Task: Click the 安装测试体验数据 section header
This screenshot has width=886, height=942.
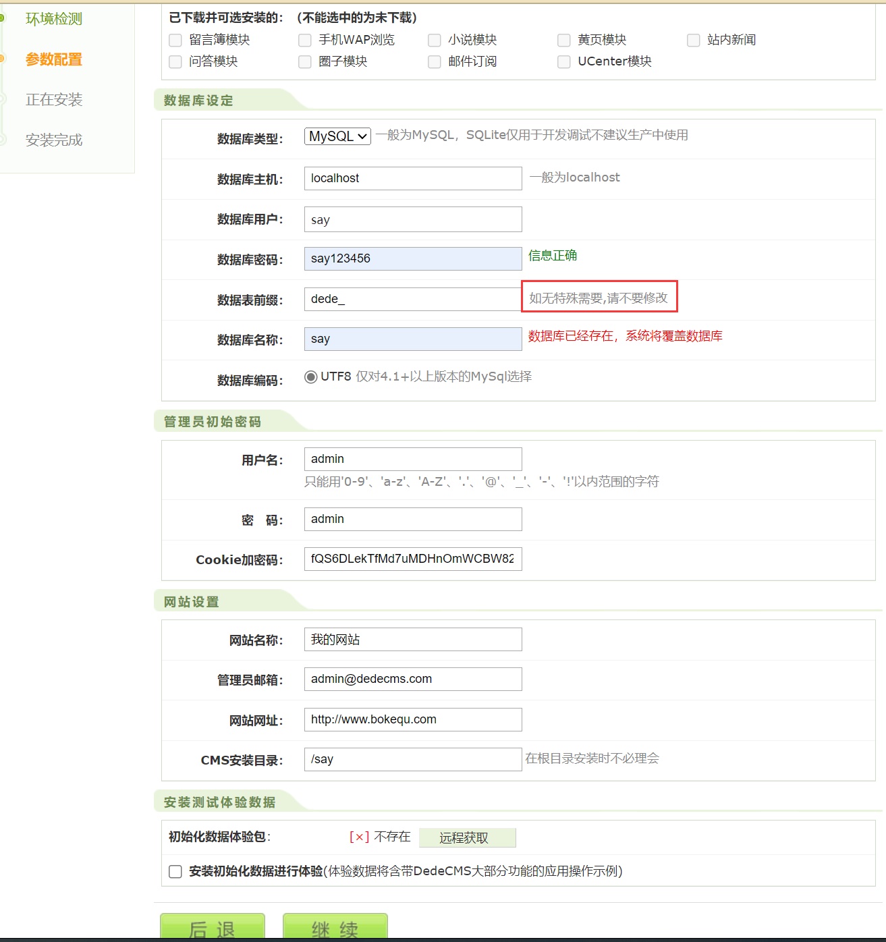Action: 220,802
